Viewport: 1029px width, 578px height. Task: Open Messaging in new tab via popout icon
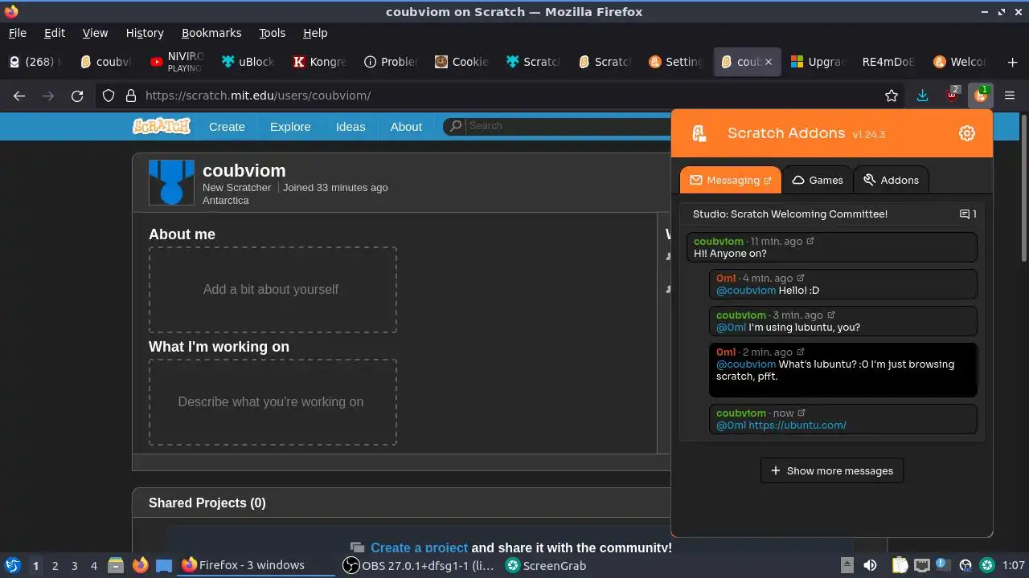(x=767, y=181)
